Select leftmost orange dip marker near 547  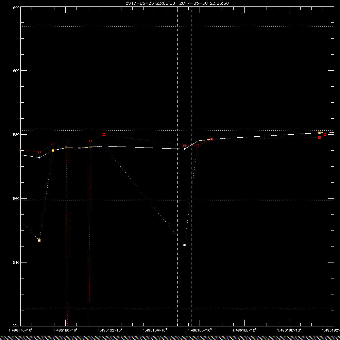click(x=39, y=240)
